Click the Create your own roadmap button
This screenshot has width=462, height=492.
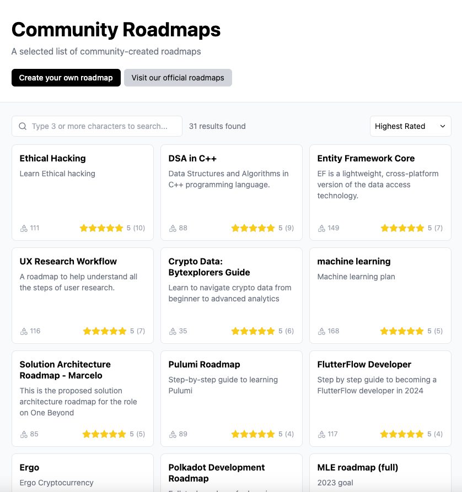(x=66, y=78)
